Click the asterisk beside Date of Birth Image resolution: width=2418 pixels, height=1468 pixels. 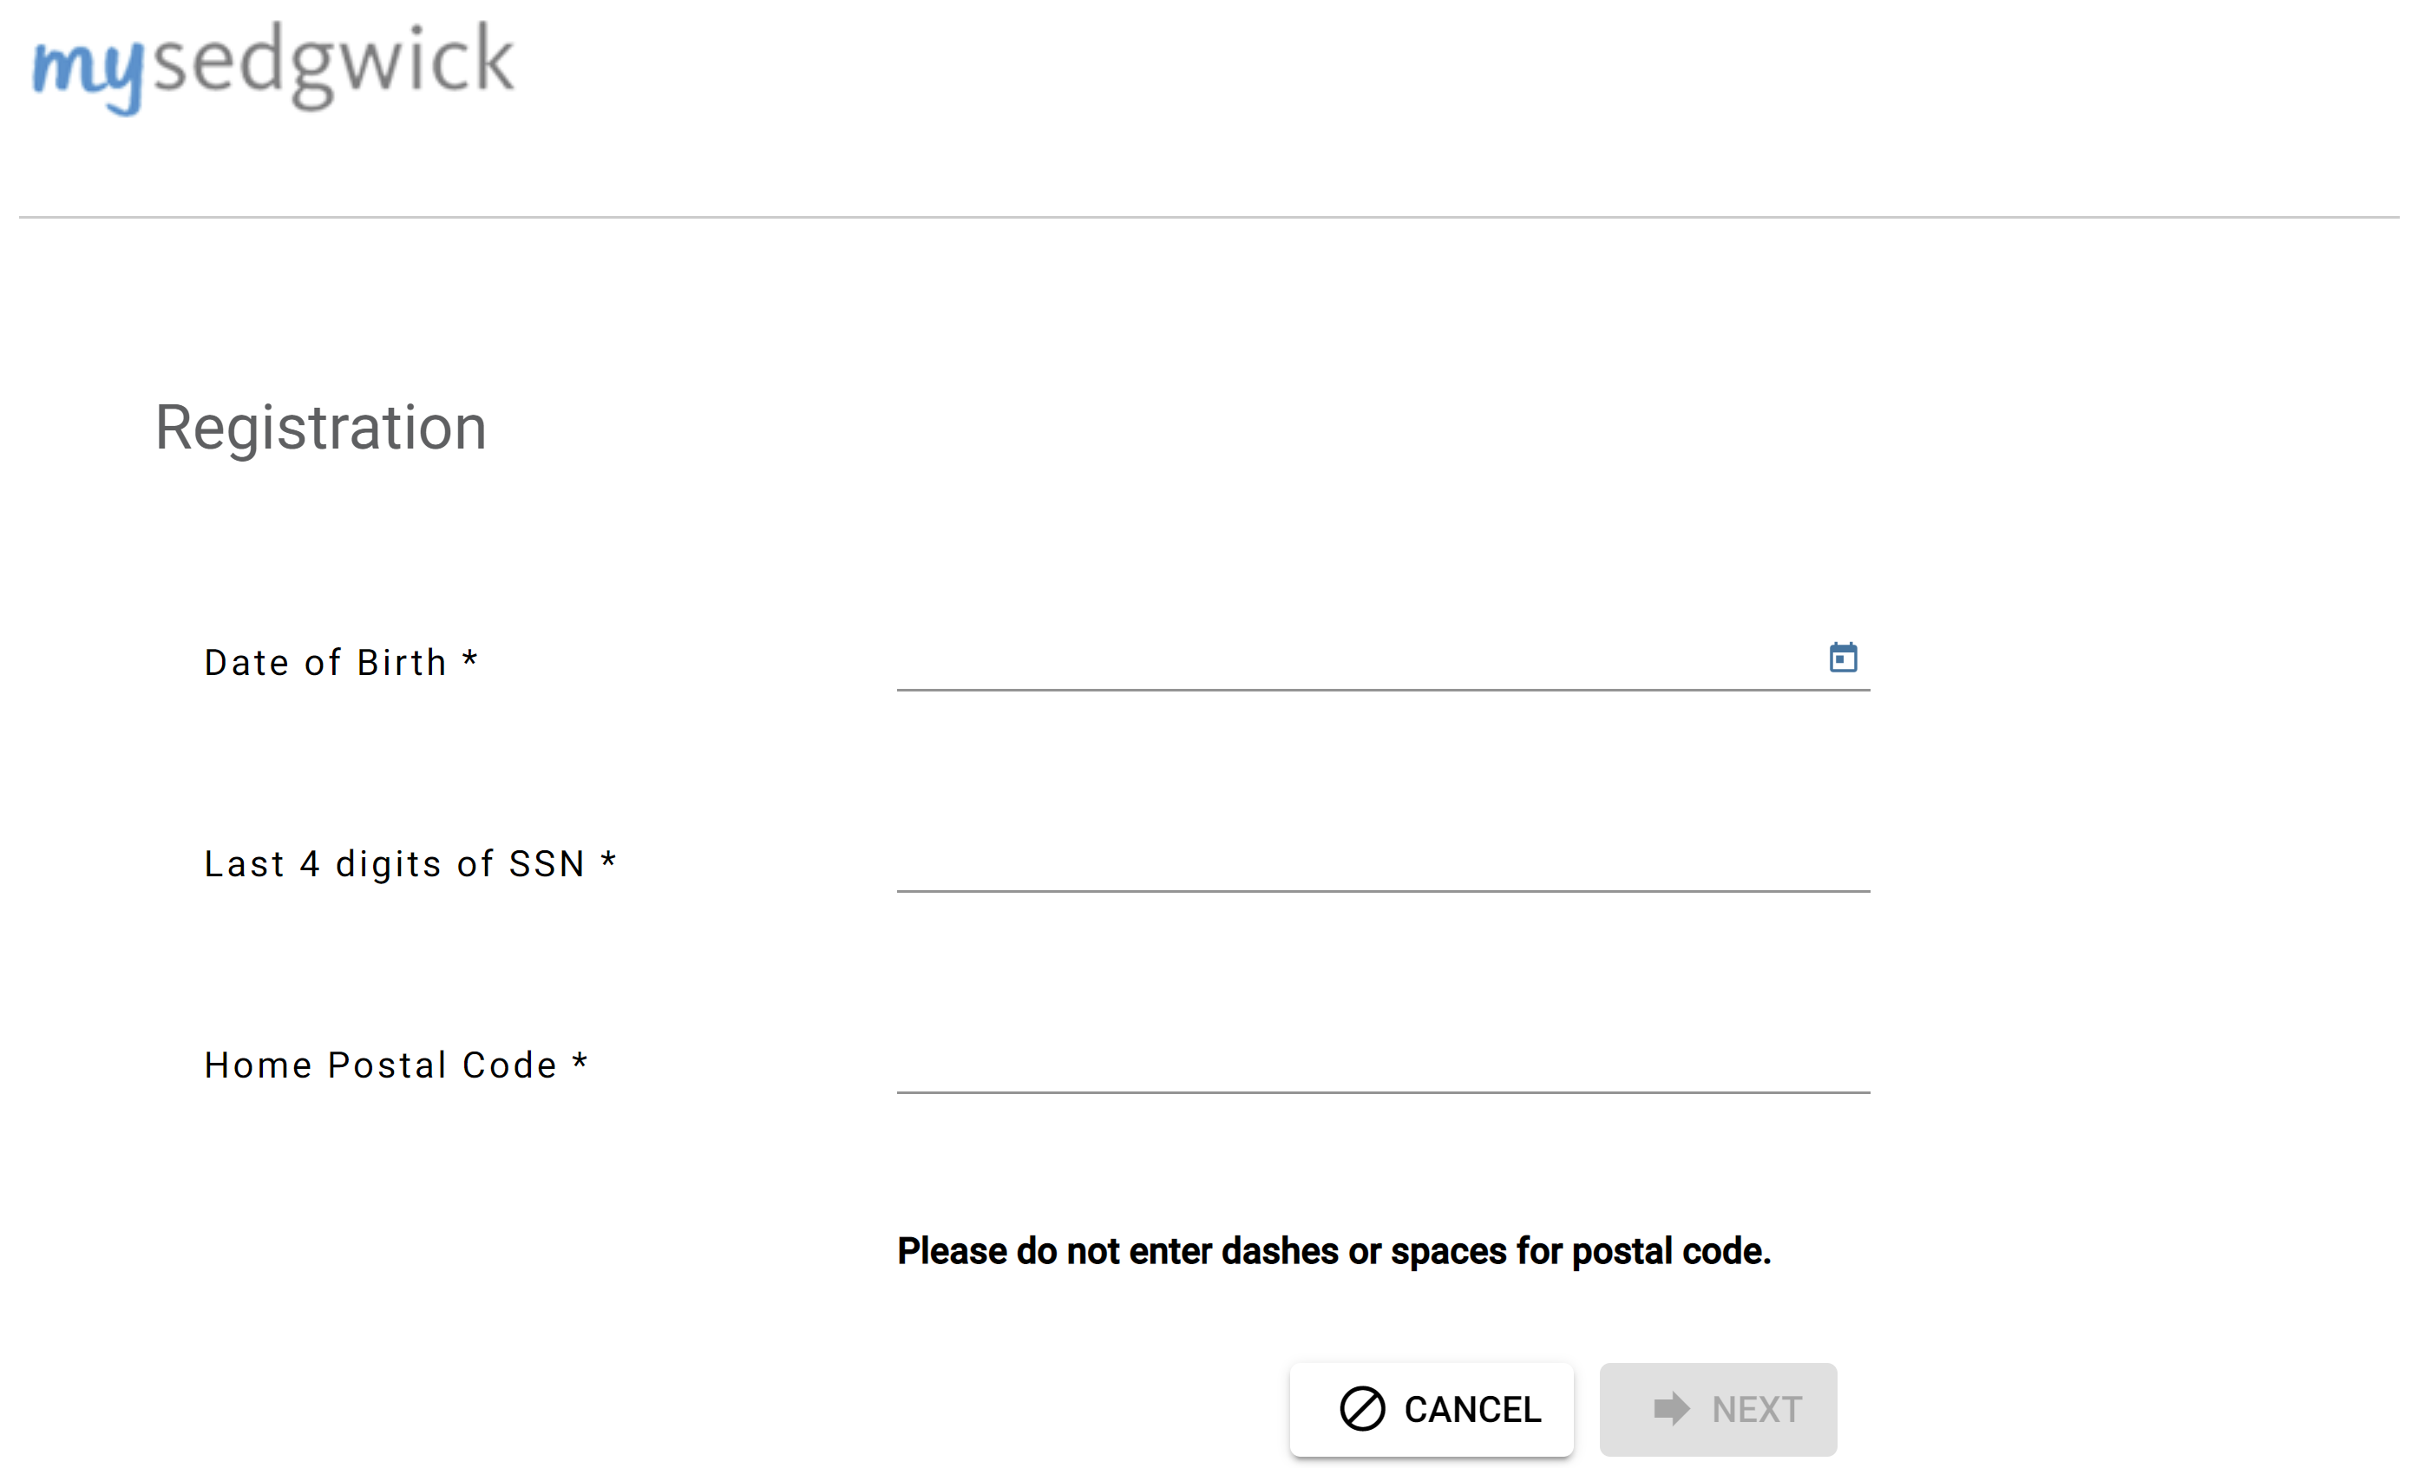(x=469, y=657)
